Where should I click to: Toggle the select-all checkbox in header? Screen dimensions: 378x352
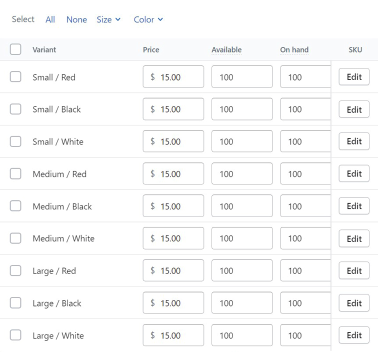15,49
